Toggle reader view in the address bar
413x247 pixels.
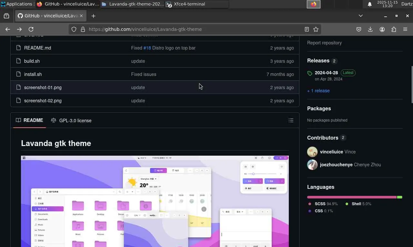pos(307,29)
